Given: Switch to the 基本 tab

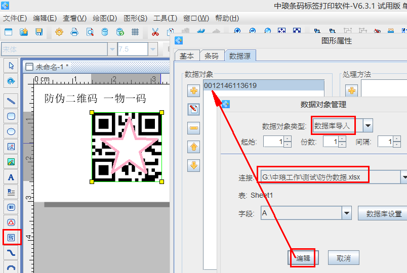Looking at the screenshot, I should [187, 56].
